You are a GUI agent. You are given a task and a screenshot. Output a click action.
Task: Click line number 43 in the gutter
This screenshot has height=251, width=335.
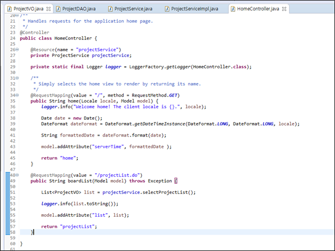click(x=13, y=147)
